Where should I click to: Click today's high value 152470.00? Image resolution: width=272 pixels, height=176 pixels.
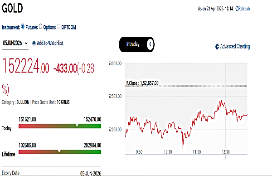click(92, 119)
